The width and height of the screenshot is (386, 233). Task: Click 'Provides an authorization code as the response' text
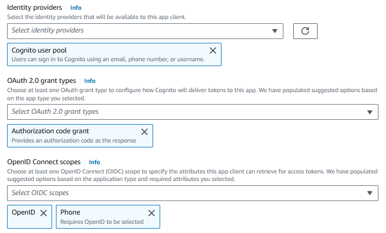pyautogui.click(x=74, y=140)
